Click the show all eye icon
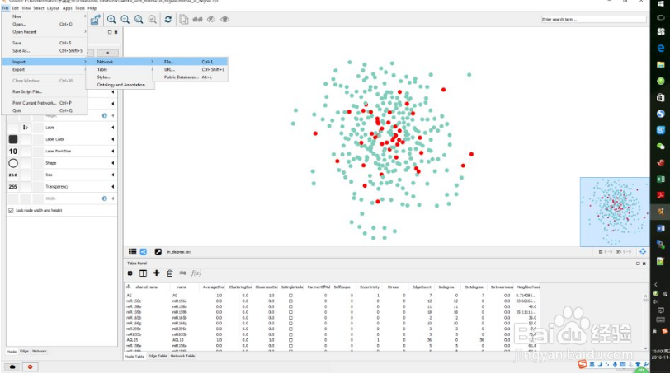The width and height of the screenshot is (670, 378). 224,19
